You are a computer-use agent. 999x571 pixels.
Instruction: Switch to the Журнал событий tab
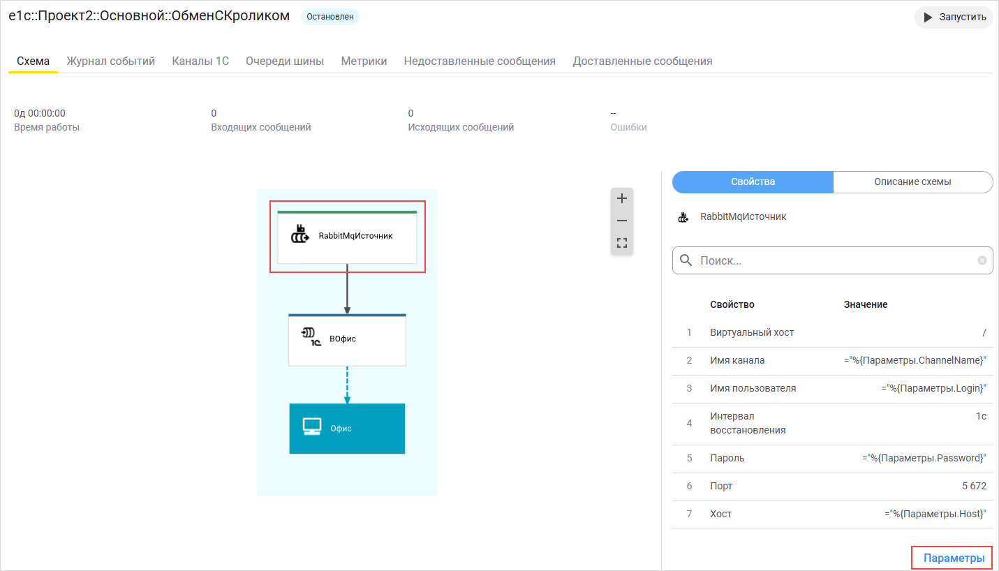pyautogui.click(x=110, y=61)
